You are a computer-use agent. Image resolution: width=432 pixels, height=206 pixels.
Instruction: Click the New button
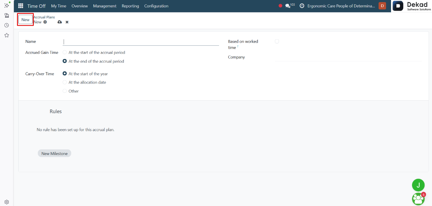coord(25,20)
